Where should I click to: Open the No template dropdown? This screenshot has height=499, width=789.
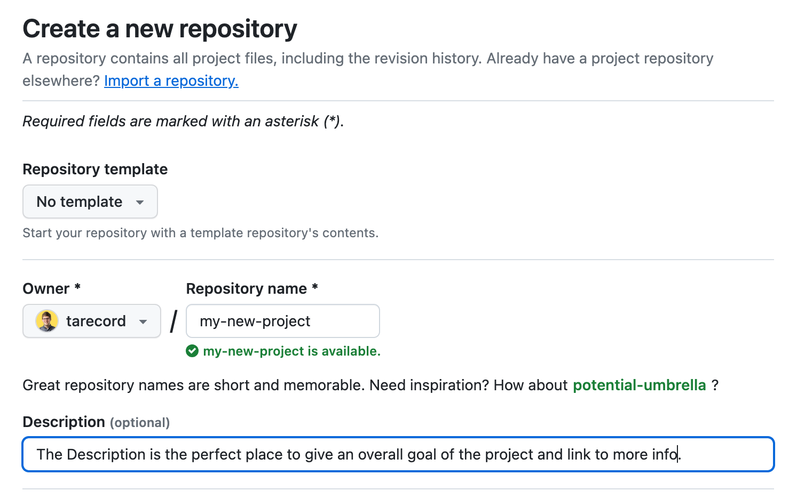90,202
